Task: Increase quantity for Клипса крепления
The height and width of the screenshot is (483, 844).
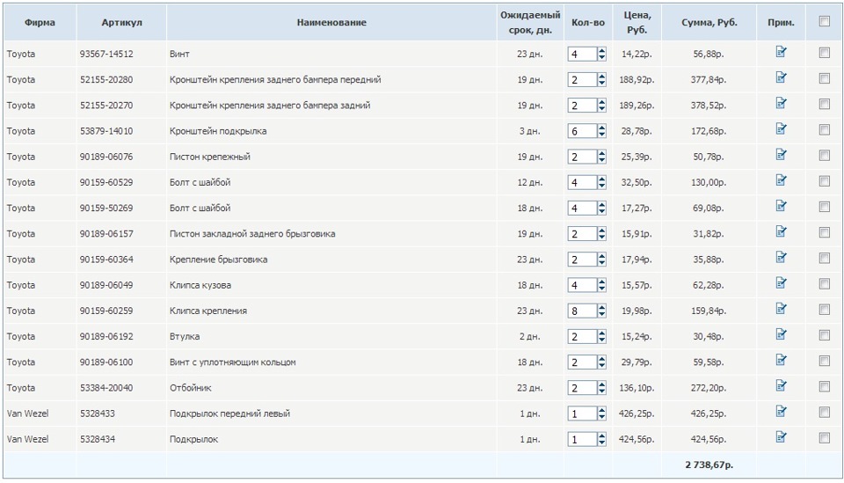Action: coord(601,307)
